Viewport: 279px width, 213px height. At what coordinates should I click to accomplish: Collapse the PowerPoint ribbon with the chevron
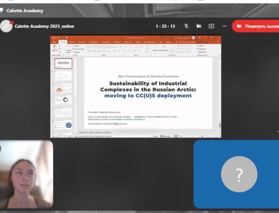[219, 55]
